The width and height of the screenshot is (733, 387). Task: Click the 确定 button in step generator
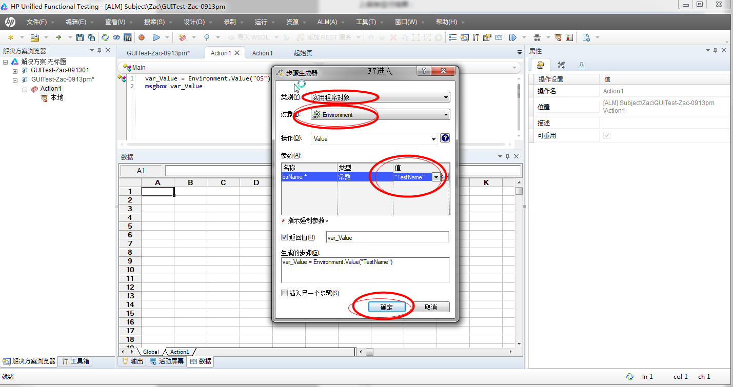(386, 307)
